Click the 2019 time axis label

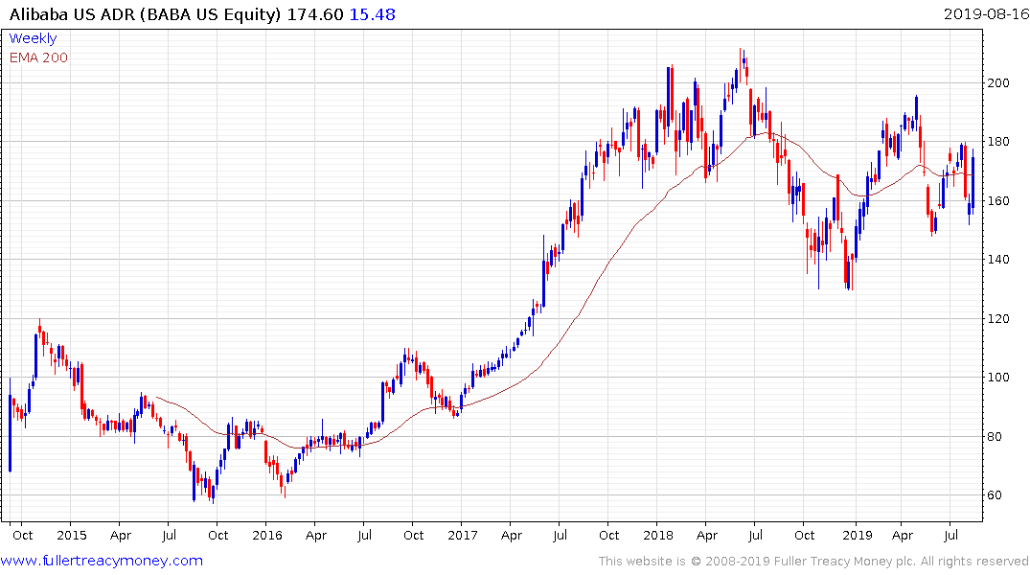[x=858, y=535]
